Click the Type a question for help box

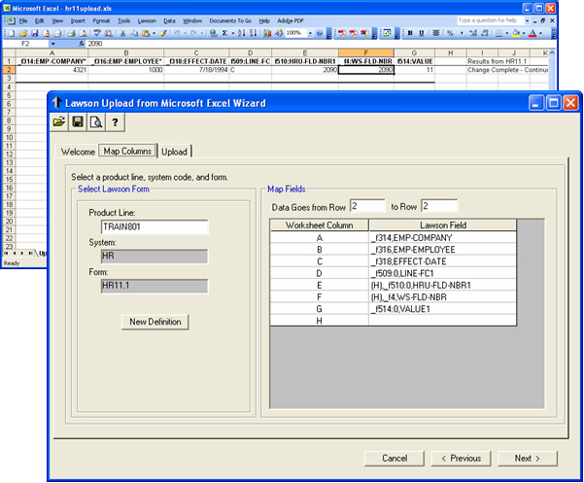(x=491, y=20)
